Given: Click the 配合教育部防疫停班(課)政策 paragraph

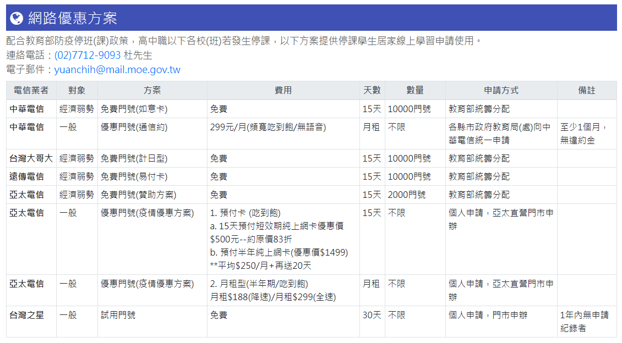Looking at the screenshot, I should click(x=244, y=41).
